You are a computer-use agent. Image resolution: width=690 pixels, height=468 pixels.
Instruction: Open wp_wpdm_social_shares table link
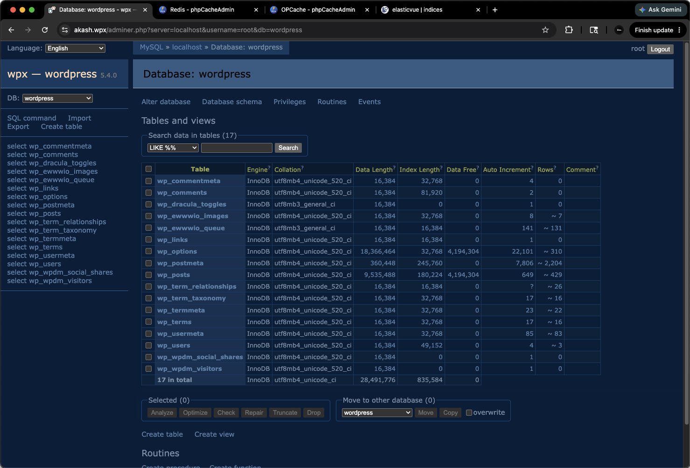pos(200,357)
